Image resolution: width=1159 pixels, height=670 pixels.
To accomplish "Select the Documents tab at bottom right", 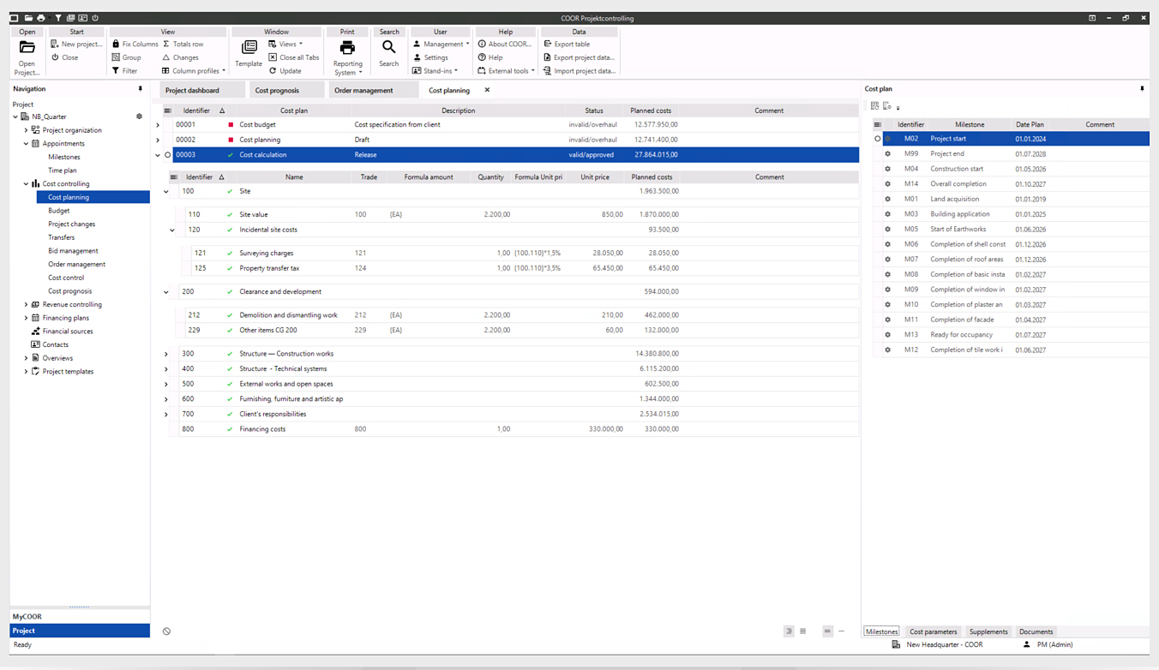I will pos(1036,631).
